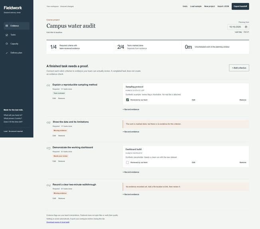Check Reviewed by our team for Dashboard build
Image resolution: width=260 pixels, height=229 pixels.
127,162
